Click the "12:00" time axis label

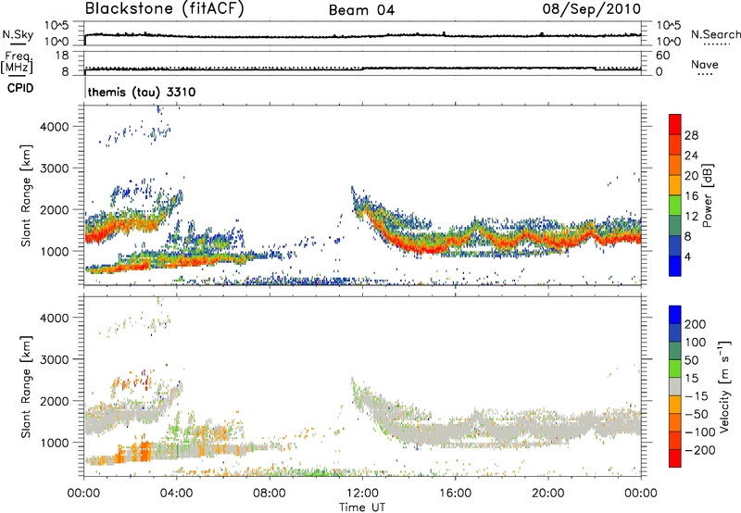[362, 494]
